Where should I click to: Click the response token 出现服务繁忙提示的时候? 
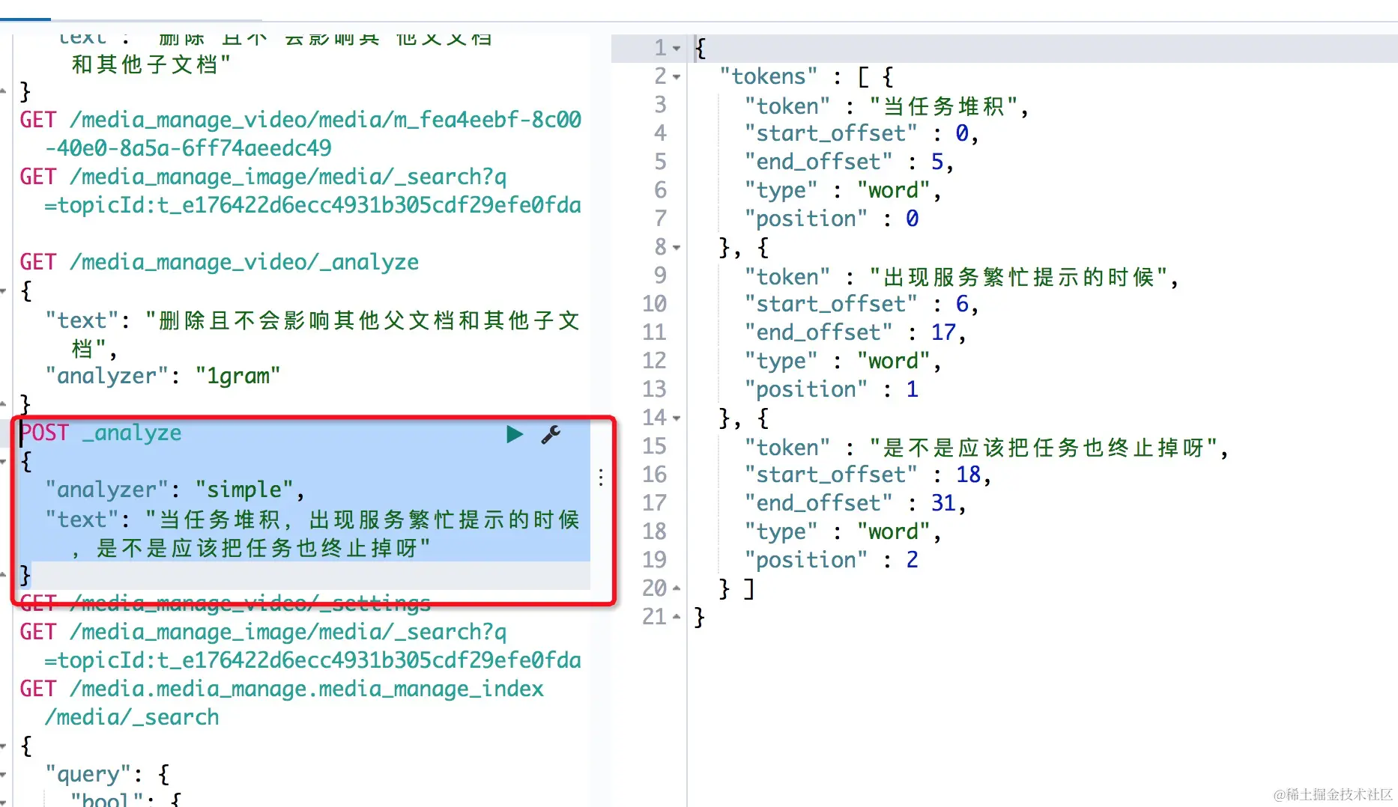pyautogui.click(x=1019, y=277)
